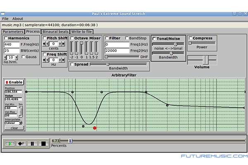Screen dimensions: 248x165
Task: Select the red filter point on the curve
Action: point(95,128)
